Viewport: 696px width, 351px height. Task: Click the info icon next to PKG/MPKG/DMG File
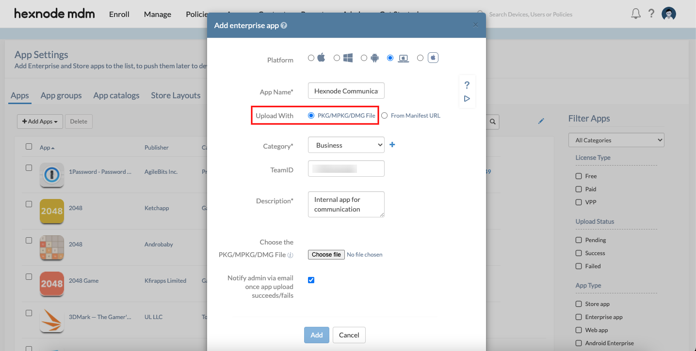pyautogui.click(x=290, y=255)
